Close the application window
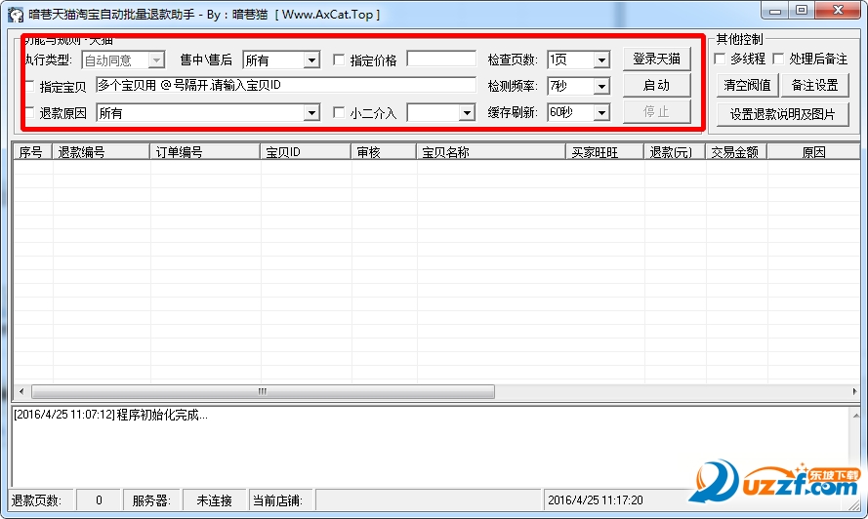This screenshot has height=519, width=868. pos(838,11)
